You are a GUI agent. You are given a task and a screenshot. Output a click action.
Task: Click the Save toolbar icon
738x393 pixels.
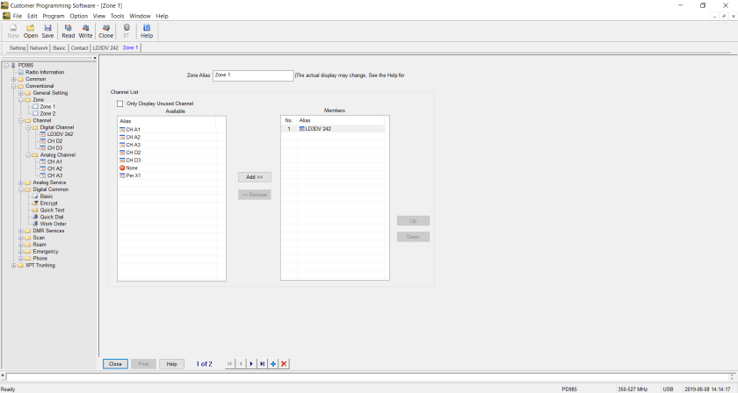point(47,31)
